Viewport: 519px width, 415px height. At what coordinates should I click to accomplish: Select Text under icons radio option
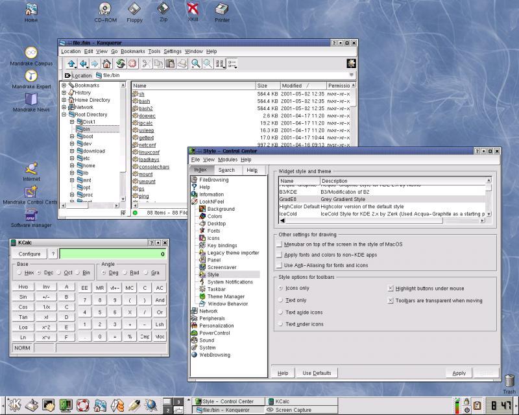[x=281, y=324]
